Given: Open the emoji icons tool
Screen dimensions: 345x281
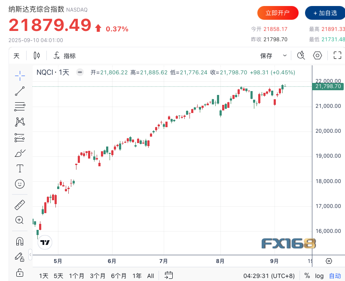Looking at the screenshot, I should pyautogui.click(x=20, y=184).
